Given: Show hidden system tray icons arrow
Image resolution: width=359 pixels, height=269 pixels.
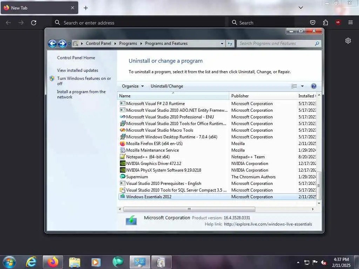Looking at the screenshot, I should [x=298, y=262].
